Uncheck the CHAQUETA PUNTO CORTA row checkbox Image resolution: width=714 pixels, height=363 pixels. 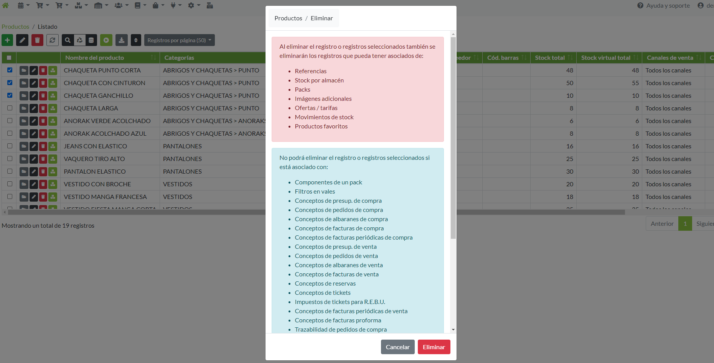(10, 70)
